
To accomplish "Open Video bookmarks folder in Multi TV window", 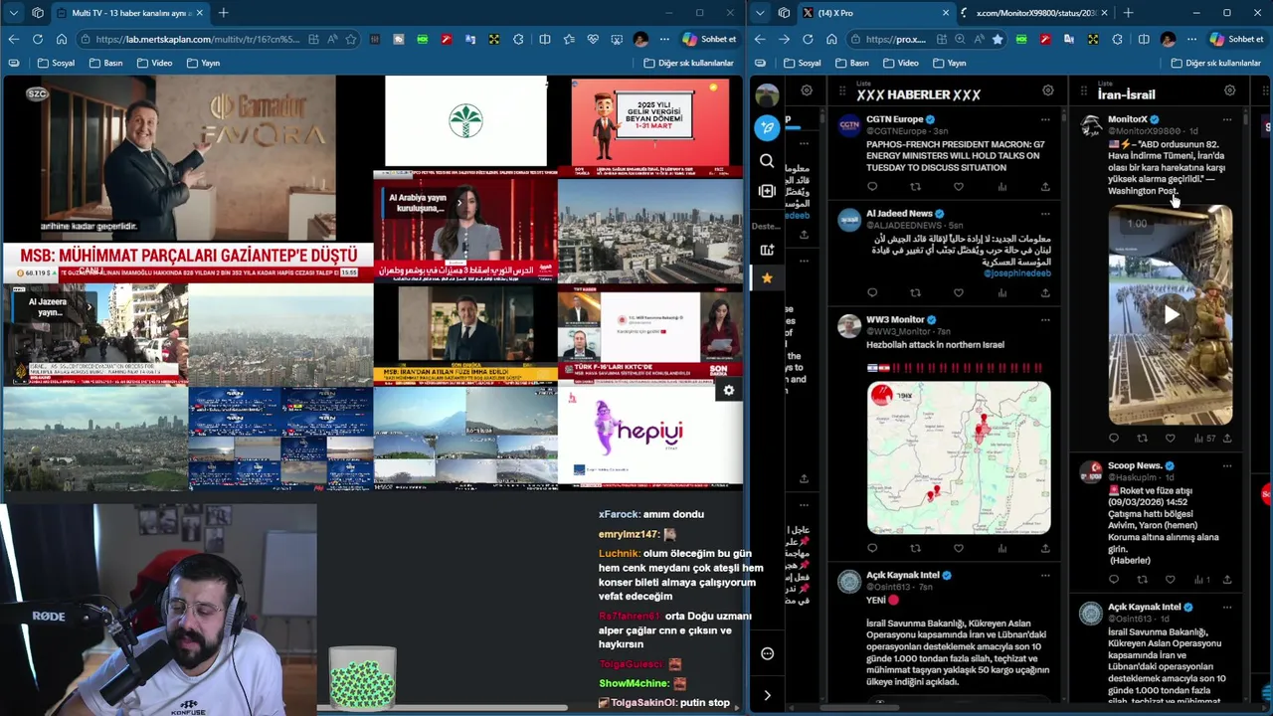I will tap(154, 63).
